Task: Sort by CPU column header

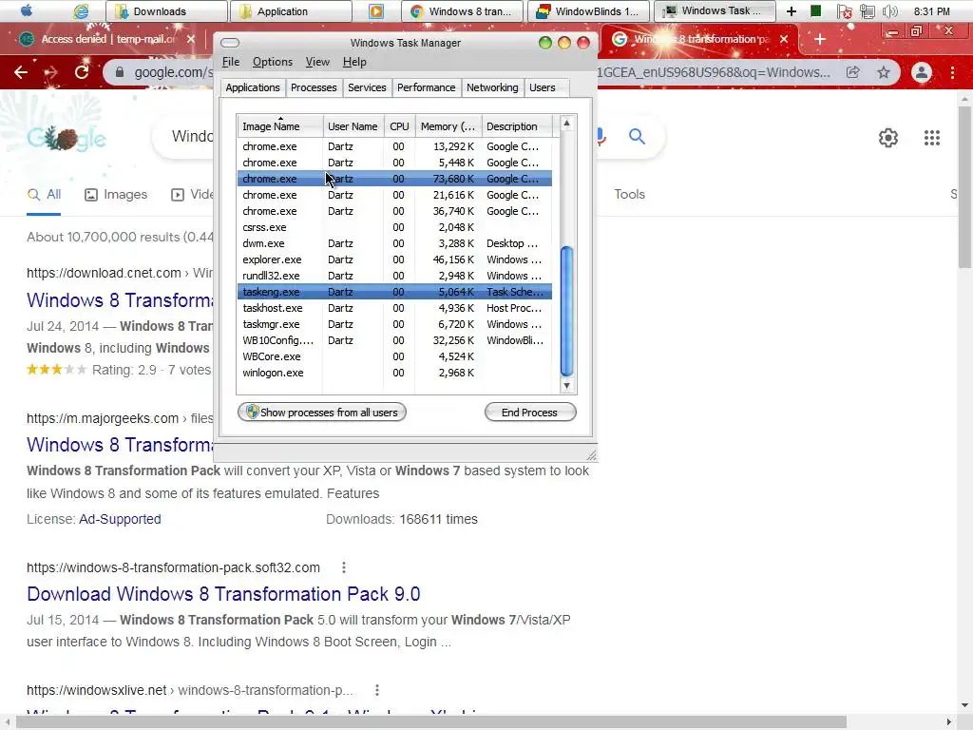Action: (400, 126)
